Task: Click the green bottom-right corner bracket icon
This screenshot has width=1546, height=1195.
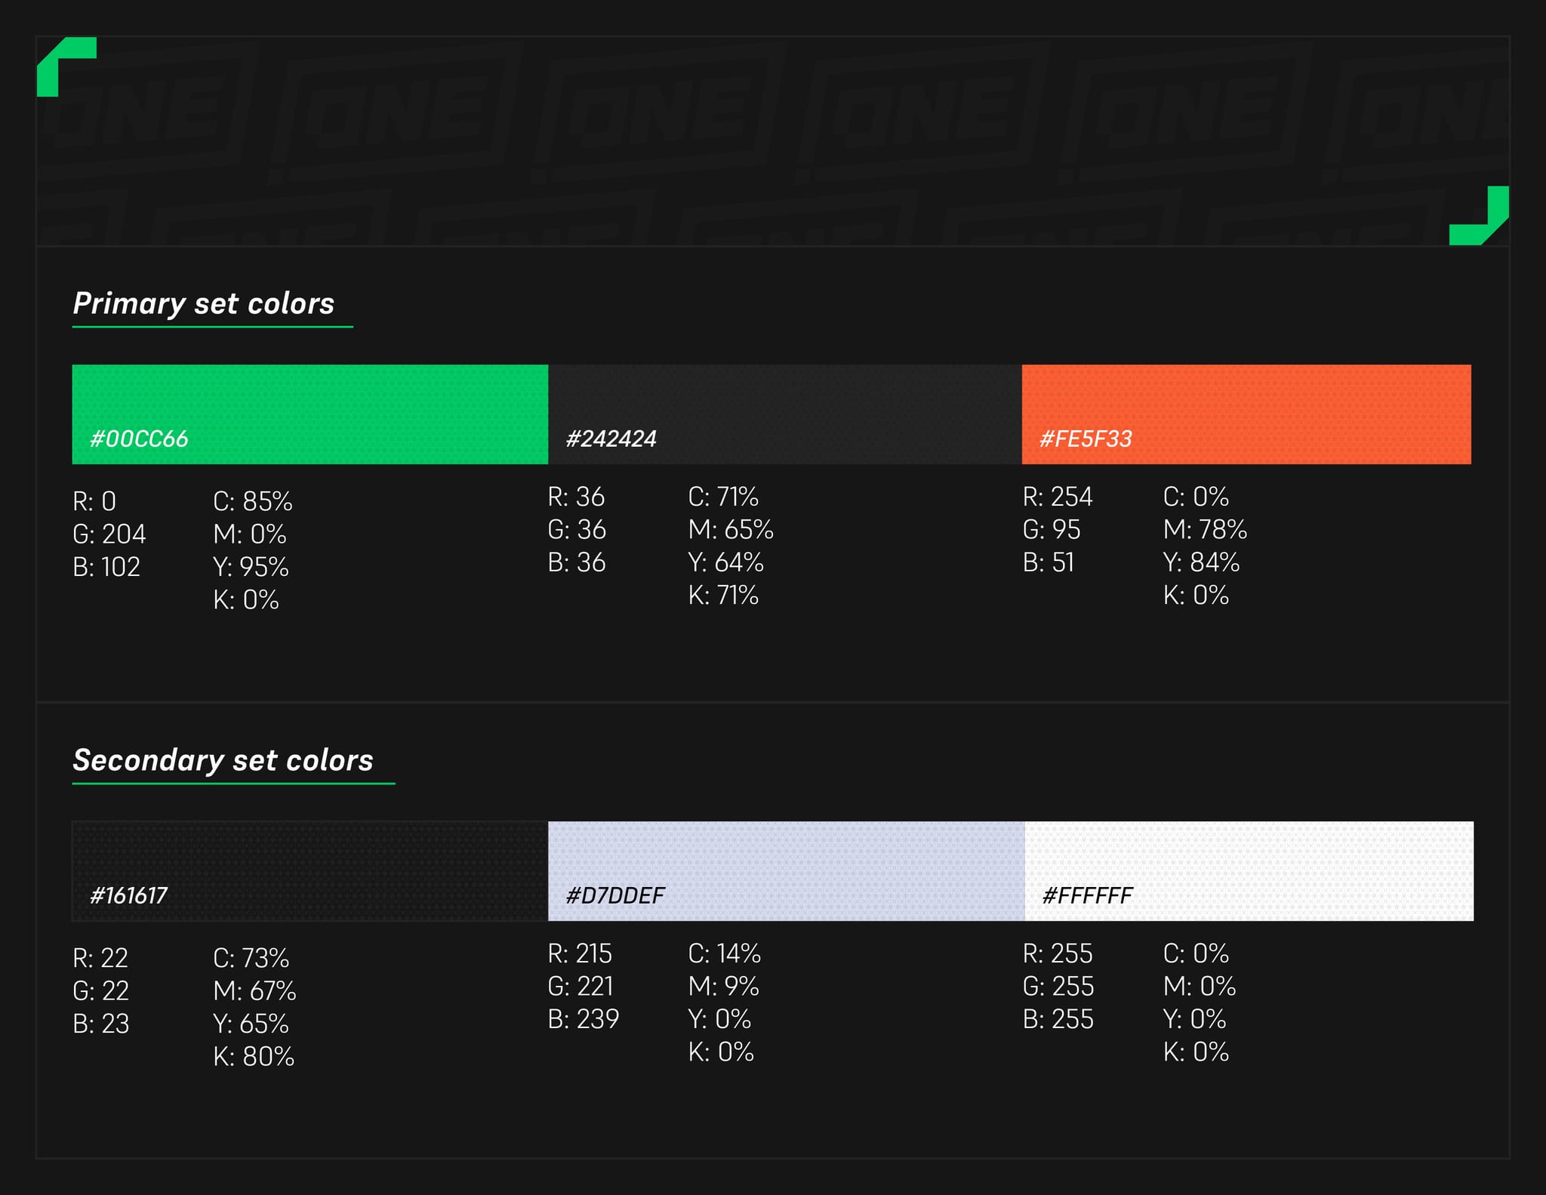Action: pyautogui.click(x=1480, y=216)
